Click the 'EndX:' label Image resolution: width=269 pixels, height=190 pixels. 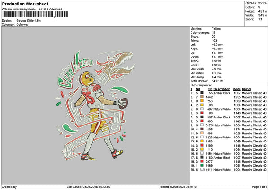pos(195,60)
